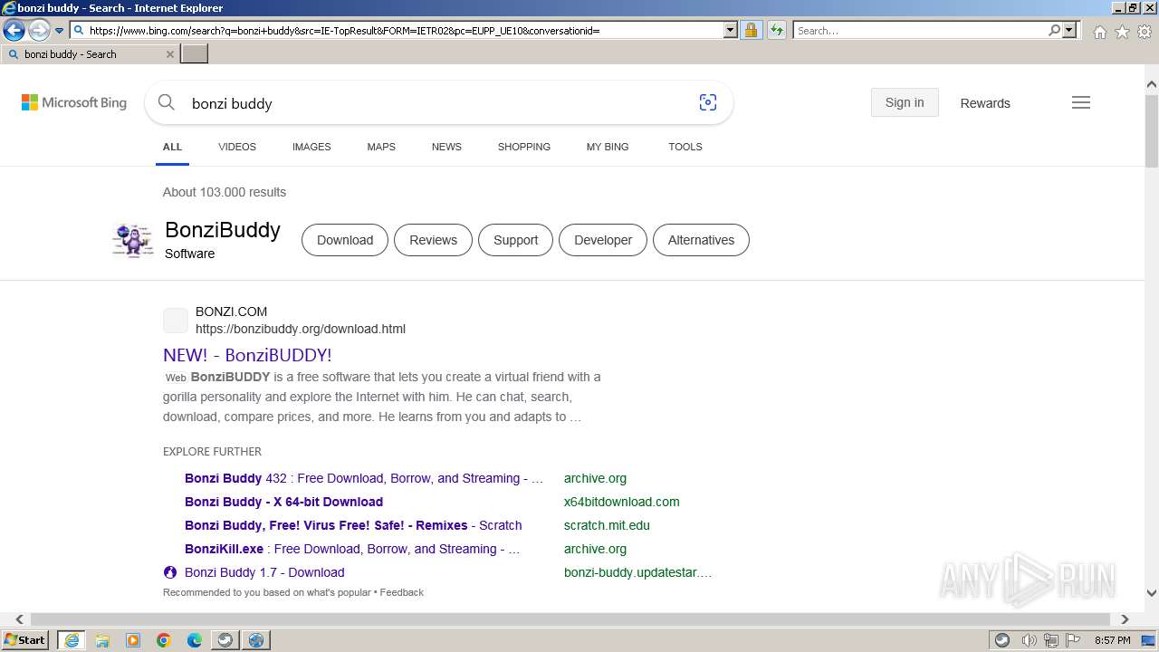1159x652 pixels.
Task: Open Internet Explorer taskbar icon
Action: pyautogui.click(x=72, y=640)
